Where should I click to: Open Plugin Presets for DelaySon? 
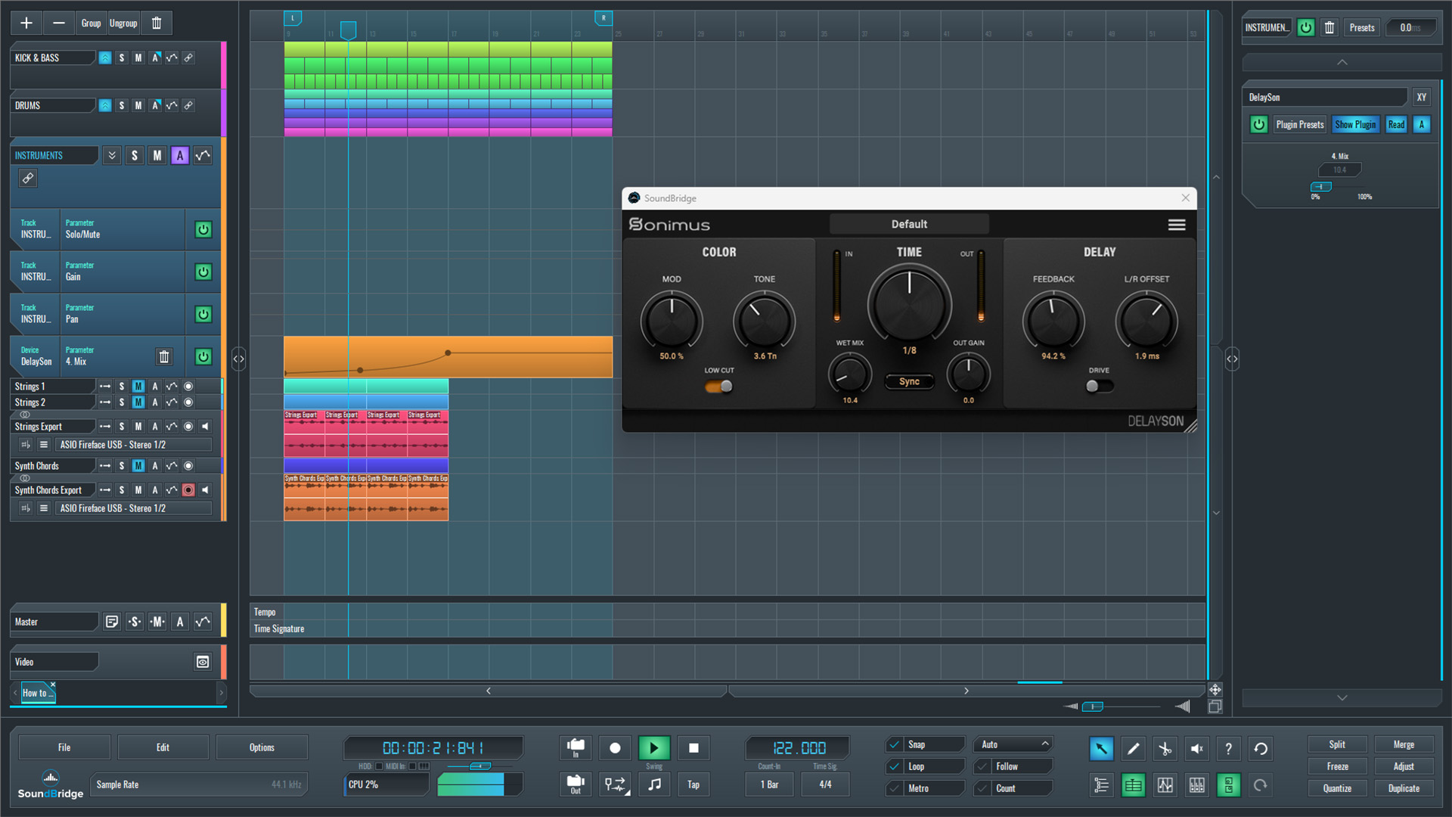1300,125
